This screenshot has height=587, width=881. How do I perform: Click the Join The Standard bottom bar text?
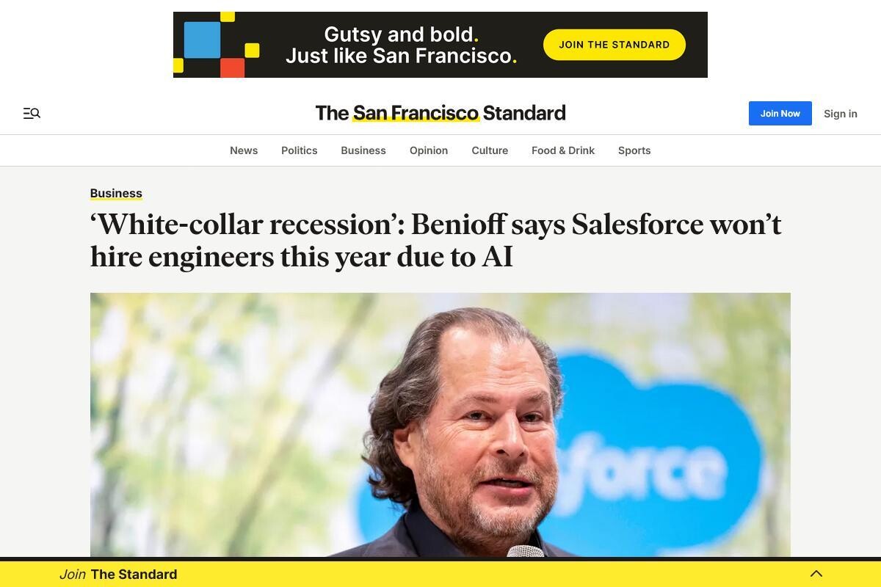coord(118,575)
